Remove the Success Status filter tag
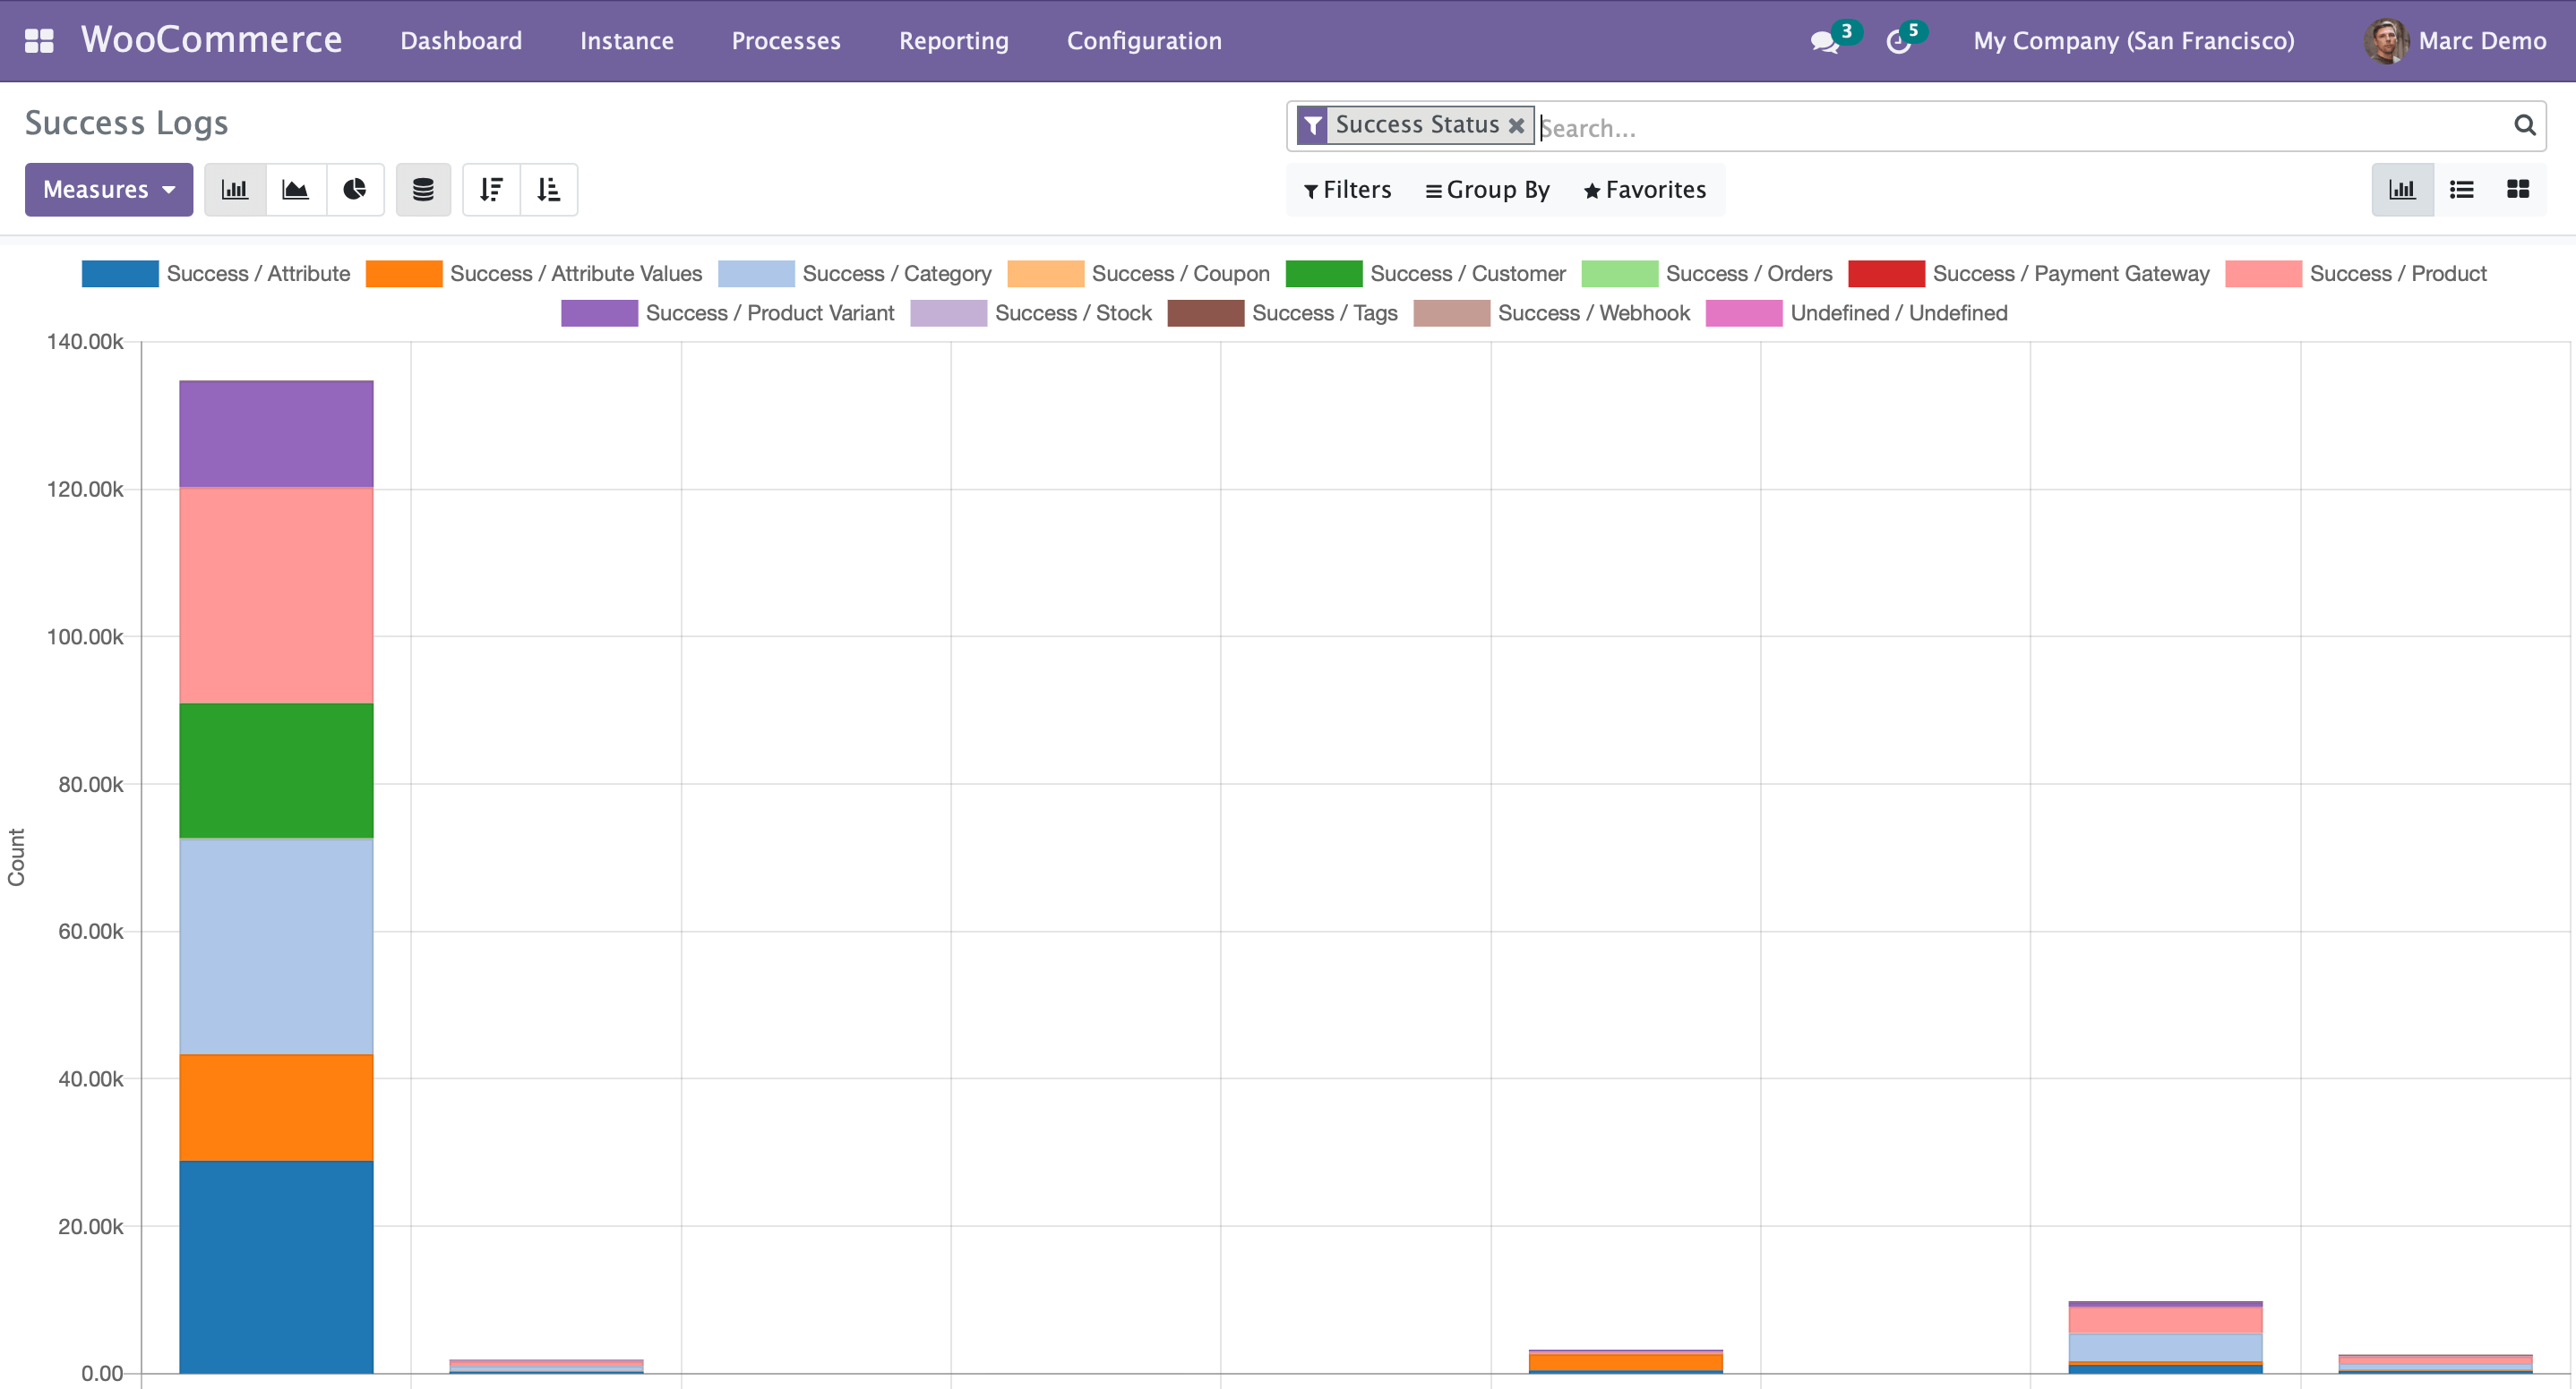Image resolution: width=2576 pixels, height=1389 pixels. 1516,126
